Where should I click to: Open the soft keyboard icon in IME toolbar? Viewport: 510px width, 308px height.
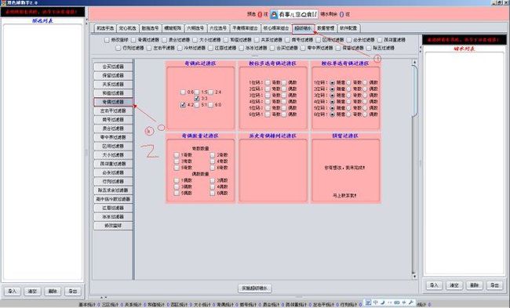(x=397, y=303)
